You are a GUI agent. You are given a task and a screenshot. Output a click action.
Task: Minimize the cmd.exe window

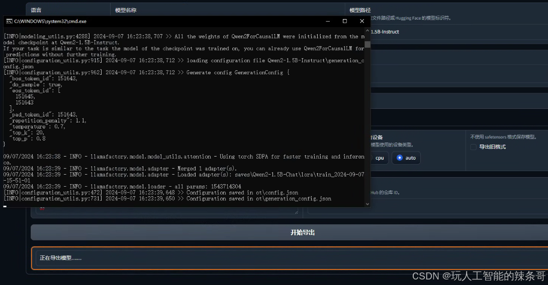pyautogui.click(x=328, y=21)
